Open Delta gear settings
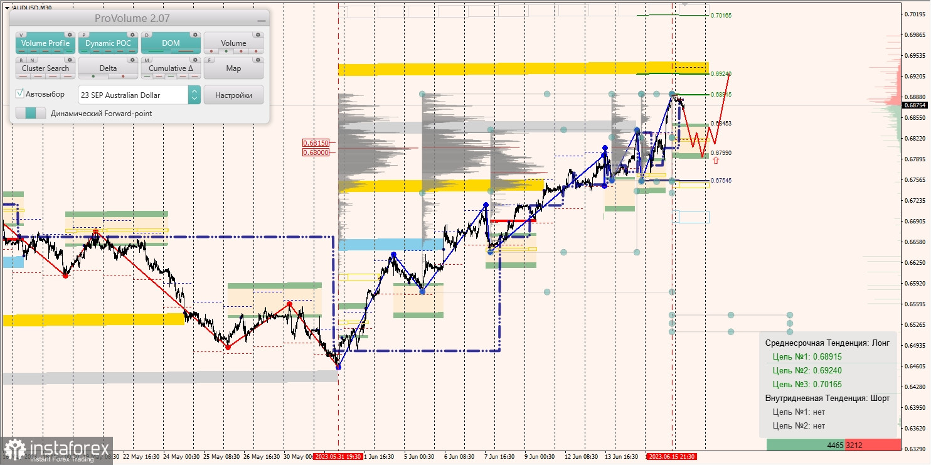The width and height of the screenshot is (931, 465). [132, 60]
